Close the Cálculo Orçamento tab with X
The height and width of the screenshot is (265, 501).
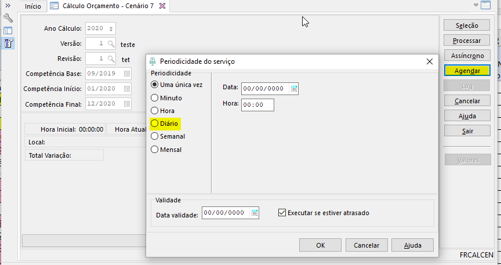coord(162,6)
